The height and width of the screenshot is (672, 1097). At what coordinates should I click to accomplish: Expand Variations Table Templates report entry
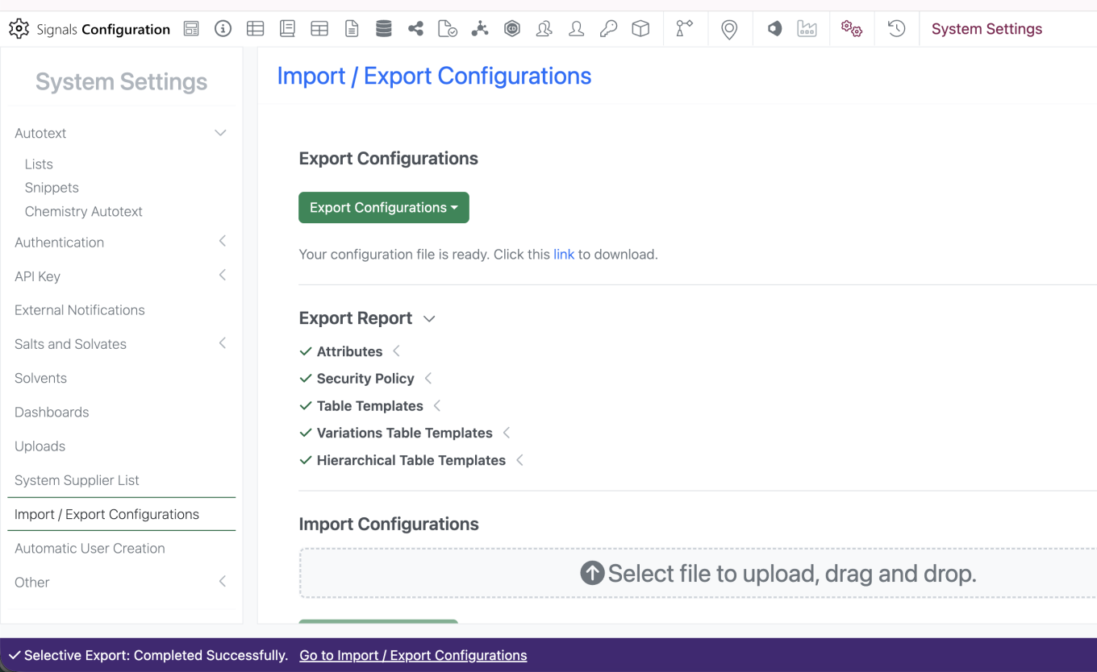[507, 433]
